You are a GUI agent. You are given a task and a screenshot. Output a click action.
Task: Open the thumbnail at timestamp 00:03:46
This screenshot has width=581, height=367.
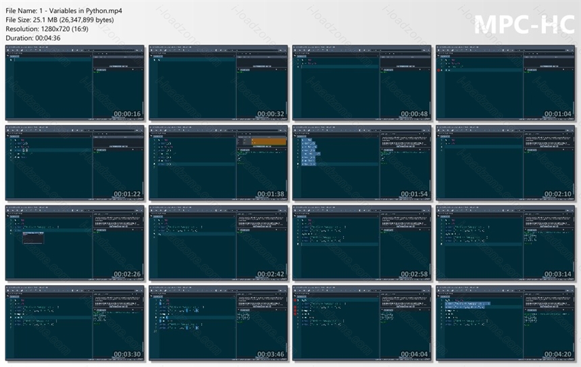click(218, 323)
